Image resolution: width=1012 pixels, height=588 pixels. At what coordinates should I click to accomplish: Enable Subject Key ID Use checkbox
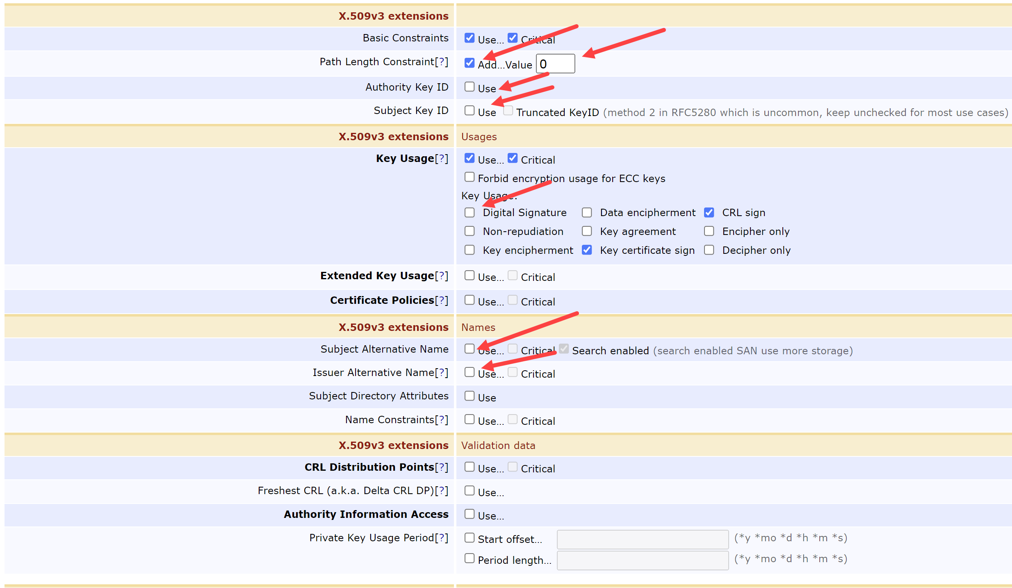tap(470, 110)
